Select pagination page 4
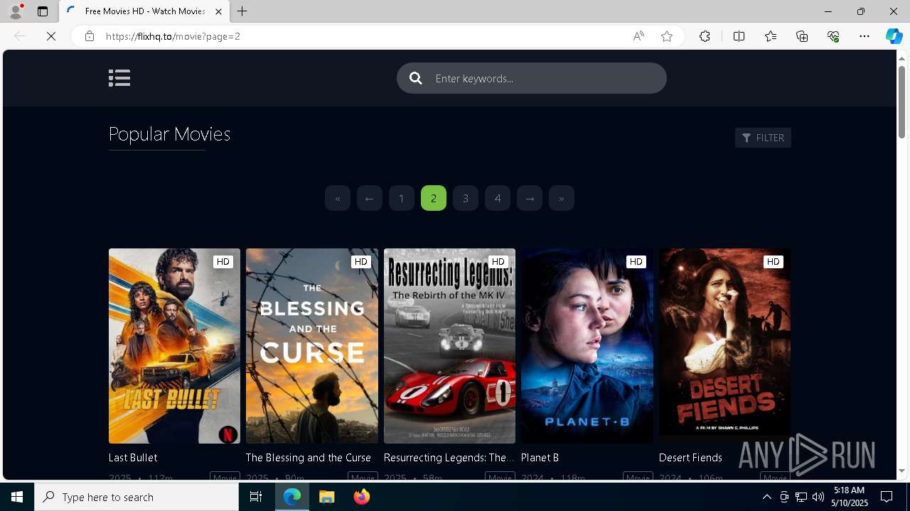This screenshot has width=910, height=511. tap(498, 198)
